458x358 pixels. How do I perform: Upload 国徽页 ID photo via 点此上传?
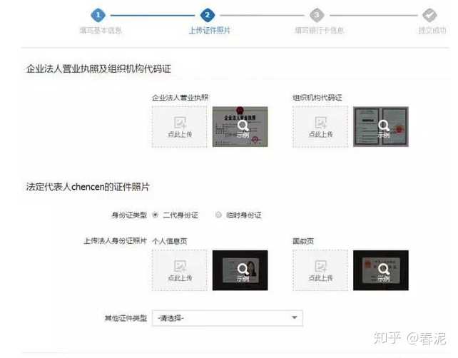320,270
